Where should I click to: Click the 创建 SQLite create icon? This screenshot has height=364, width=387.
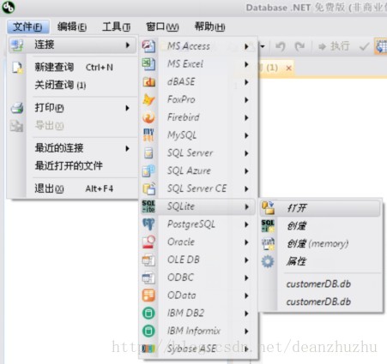[x=268, y=225]
